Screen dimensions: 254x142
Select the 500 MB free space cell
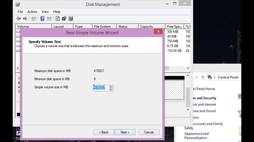[x=173, y=32]
